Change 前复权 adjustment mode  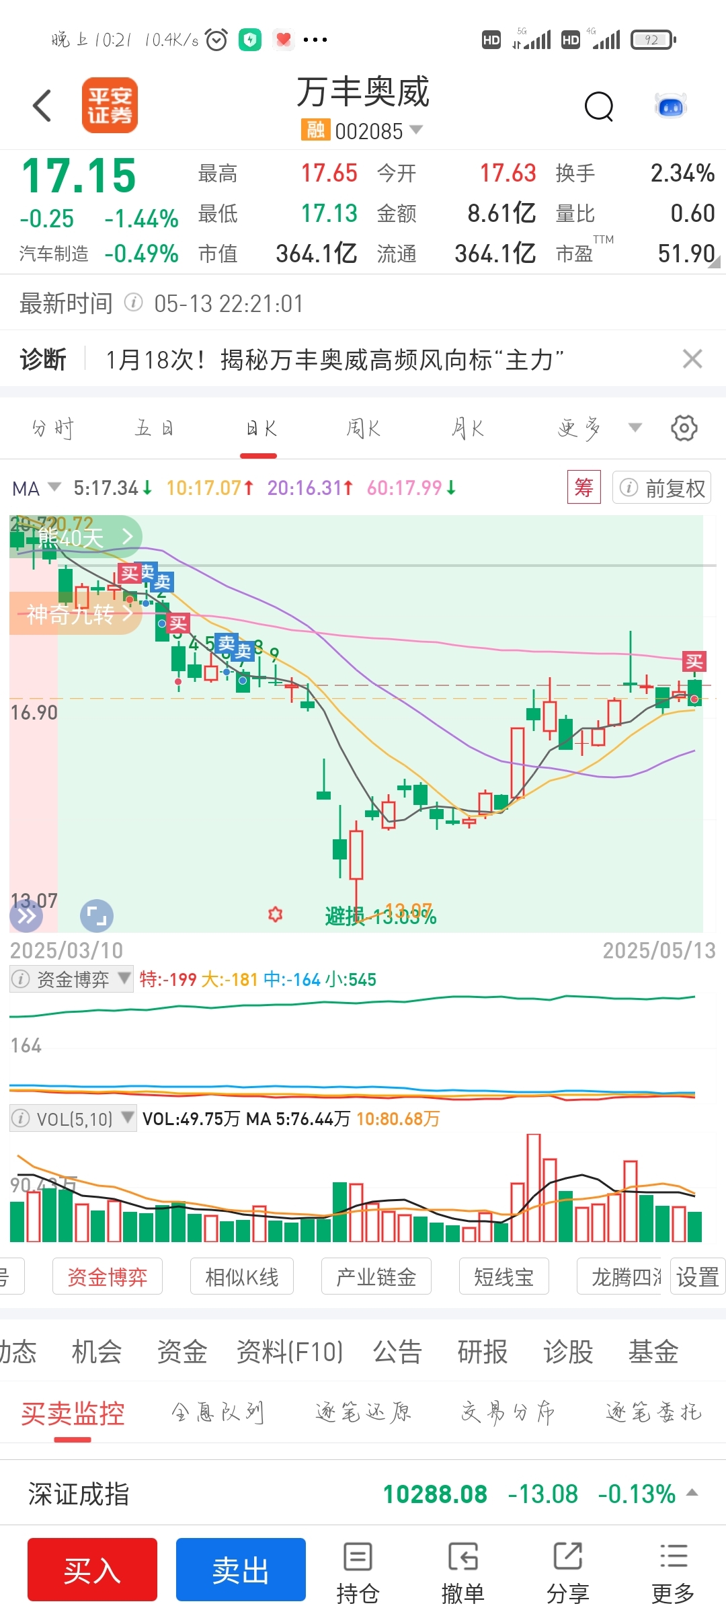[661, 488]
